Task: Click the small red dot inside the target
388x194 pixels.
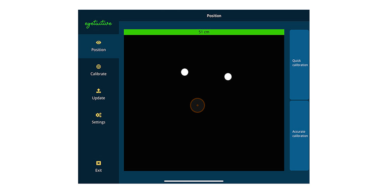Action: point(197,105)
